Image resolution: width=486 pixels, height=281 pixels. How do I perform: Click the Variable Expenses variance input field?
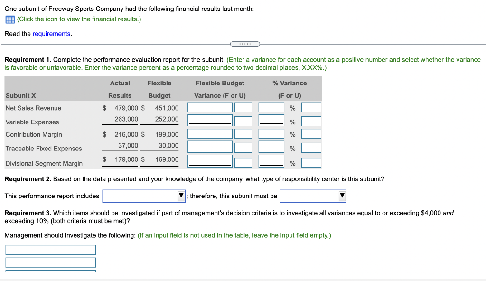pos(210,121)
